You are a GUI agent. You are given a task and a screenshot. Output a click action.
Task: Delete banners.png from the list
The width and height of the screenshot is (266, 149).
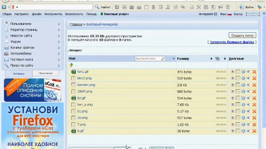254,85
